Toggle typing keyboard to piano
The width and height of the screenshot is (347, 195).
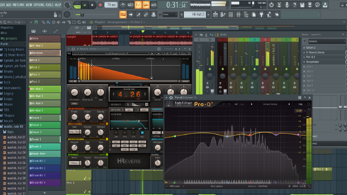click(123, 14)
